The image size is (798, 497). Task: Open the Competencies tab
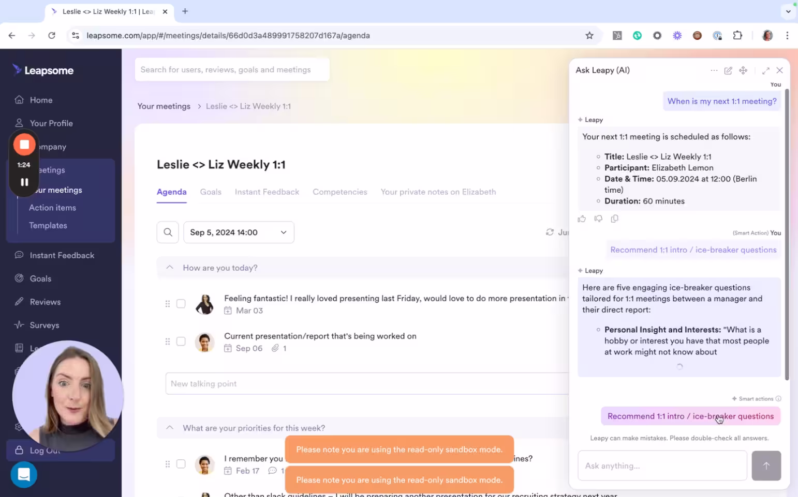tap(340, 192)
